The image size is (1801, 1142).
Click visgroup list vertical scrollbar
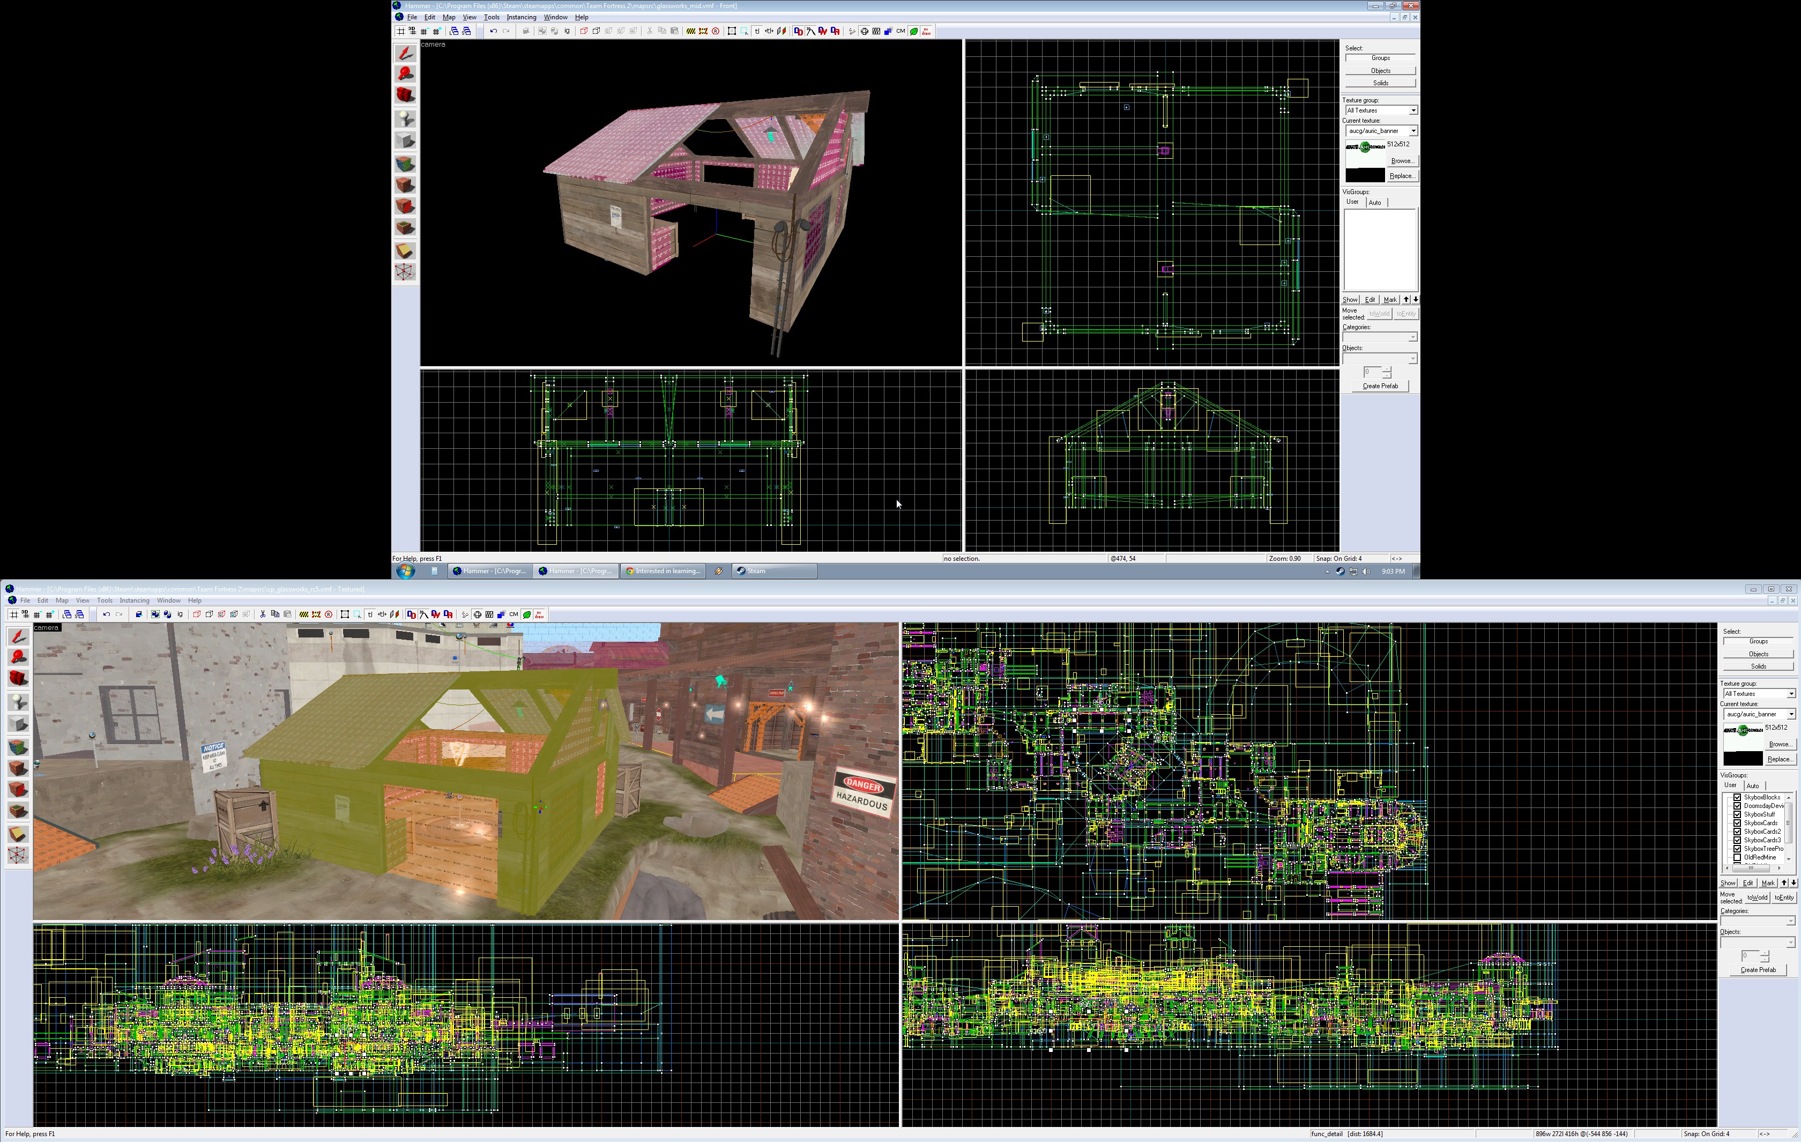[x=1788, y=828]
